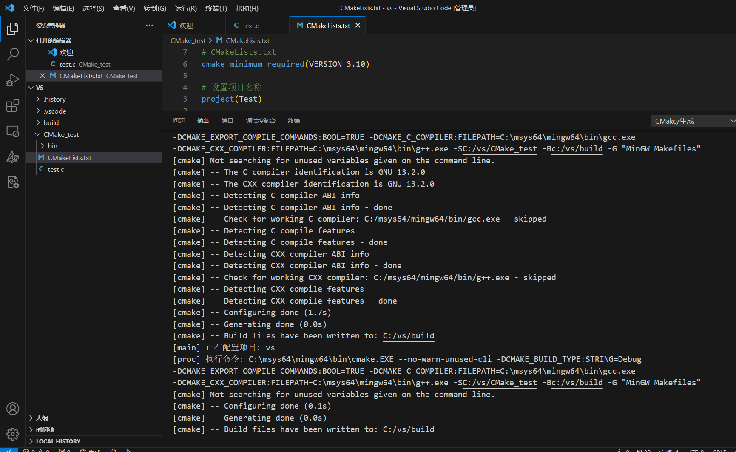
Task: Click line number 4 in editor gutter
Action: (x=185, y=87)
